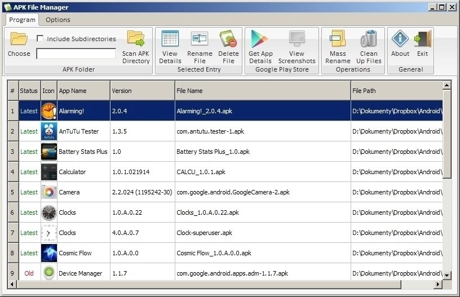Click the horizontal scrollbar right arrow
Image resolution: width=460 pixels, height=297 pixels.
point(438,284)
